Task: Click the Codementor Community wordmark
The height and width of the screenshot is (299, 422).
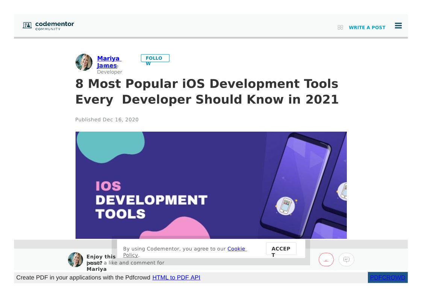Action: pyautogui.click(x=54, y=26)
